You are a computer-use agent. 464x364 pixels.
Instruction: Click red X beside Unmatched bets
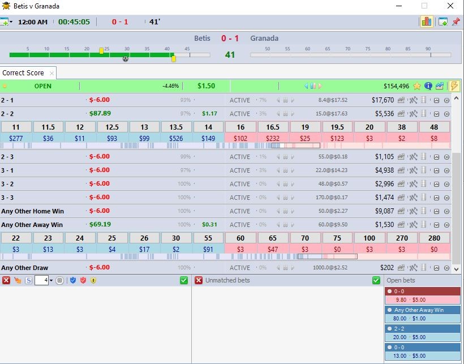click(x=199, y=280)
